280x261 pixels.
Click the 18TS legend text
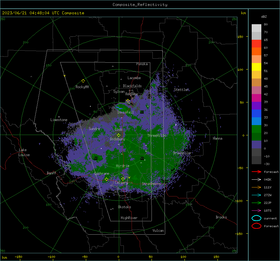click(268, 211)
